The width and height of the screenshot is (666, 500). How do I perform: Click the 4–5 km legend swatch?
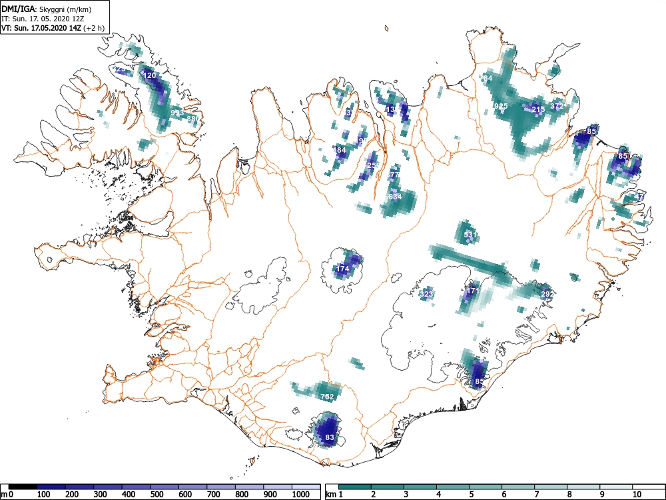pos(453,487)
